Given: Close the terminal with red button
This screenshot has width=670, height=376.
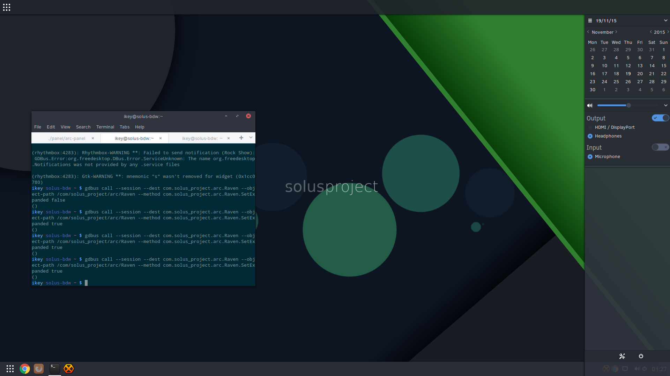Looking at the screenshot, I should point(248,116).
